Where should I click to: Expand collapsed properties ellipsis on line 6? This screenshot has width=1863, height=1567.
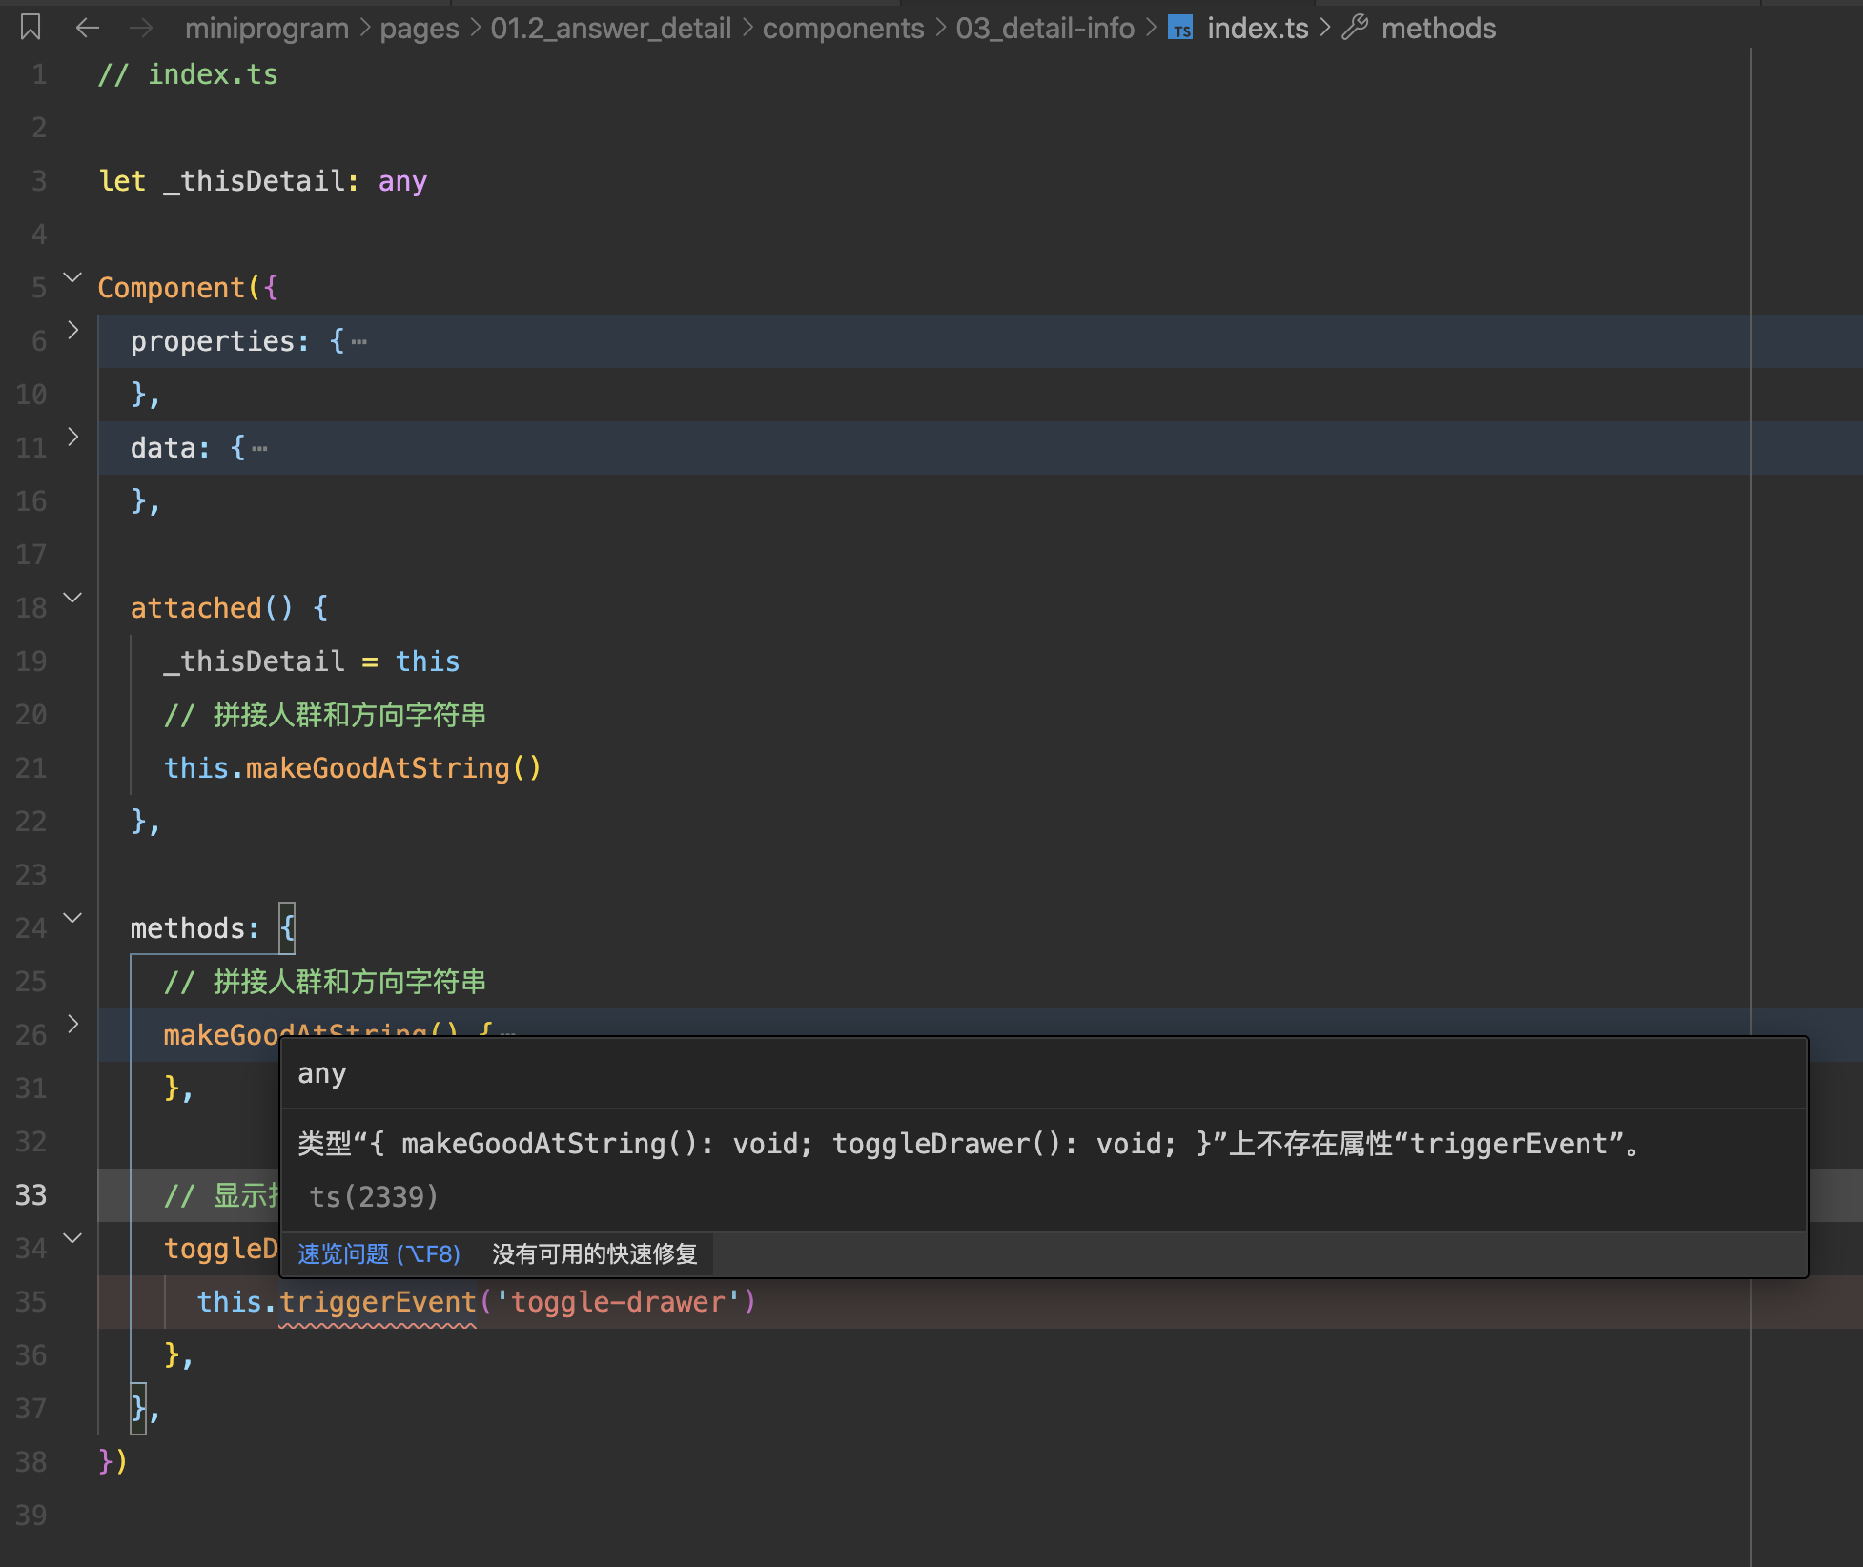coord(359,341)
